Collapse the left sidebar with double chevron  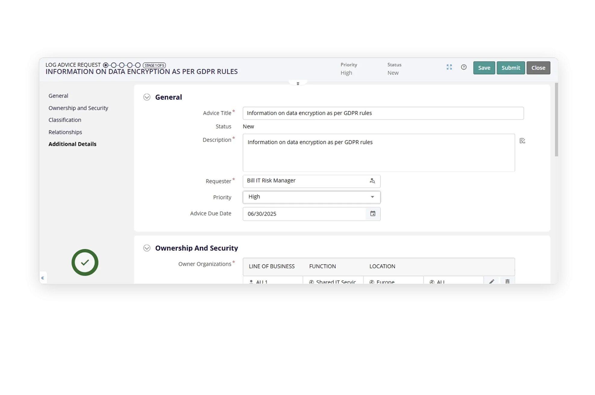(x=42, y=278)
